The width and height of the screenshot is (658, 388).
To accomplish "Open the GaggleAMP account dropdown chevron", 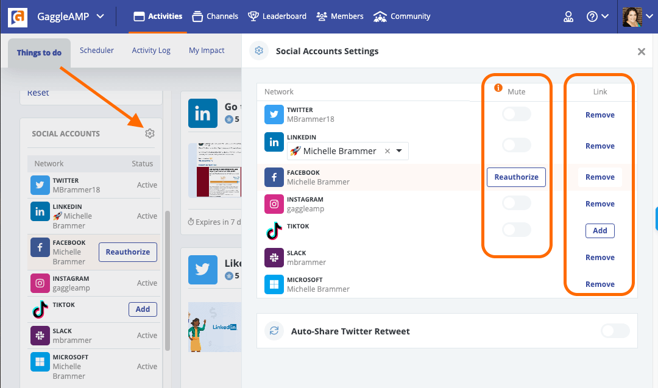I will [101, 16].
